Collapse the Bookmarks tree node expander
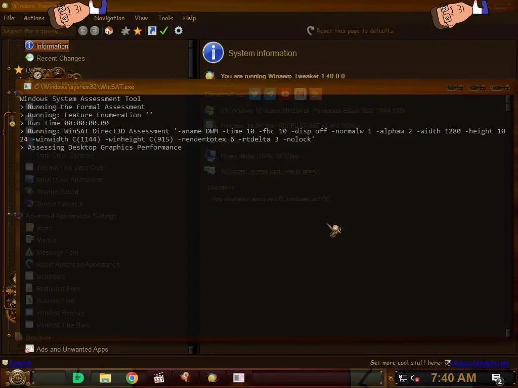Viewport: 518px width, 388px height. pyautogui.click(x=9, y=69)
